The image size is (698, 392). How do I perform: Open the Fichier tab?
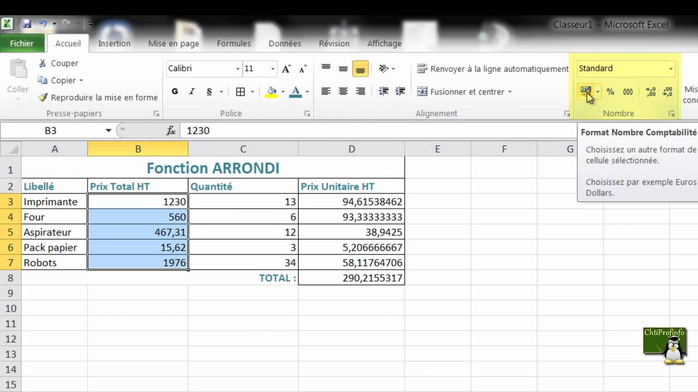(22, 44)
